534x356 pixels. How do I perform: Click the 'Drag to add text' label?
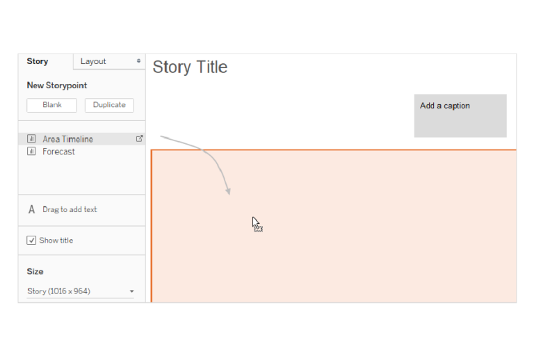pos(70,209)
